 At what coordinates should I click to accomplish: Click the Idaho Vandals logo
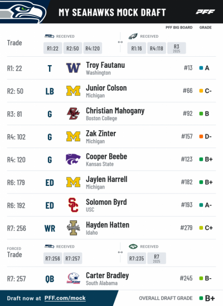(74, 228)
